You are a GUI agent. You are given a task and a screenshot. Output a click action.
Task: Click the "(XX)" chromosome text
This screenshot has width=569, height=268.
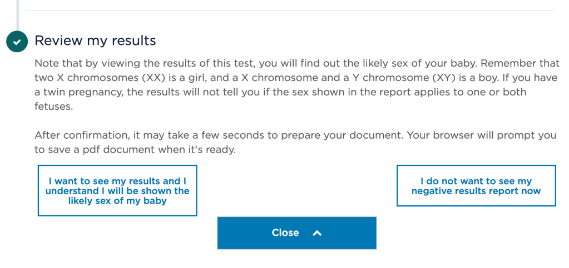[x=159, y=78]
